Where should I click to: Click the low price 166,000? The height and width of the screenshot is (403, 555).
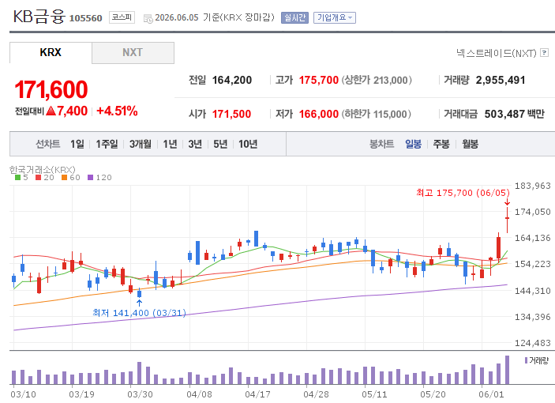point(319,114)
